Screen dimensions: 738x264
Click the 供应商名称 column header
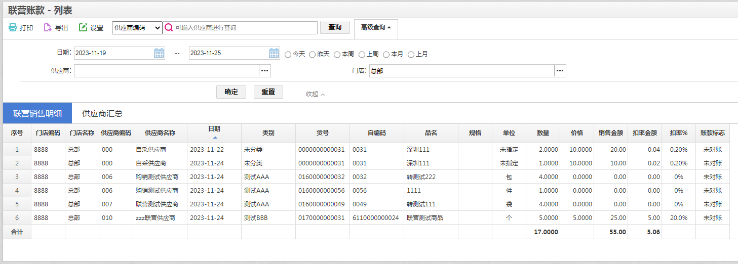coord(160,133)
